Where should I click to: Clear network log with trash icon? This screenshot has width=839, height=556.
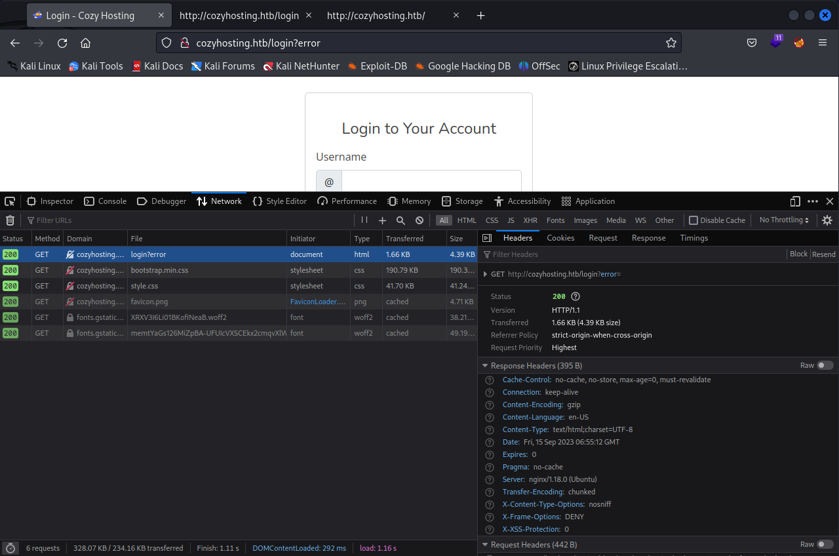(10, 220)
